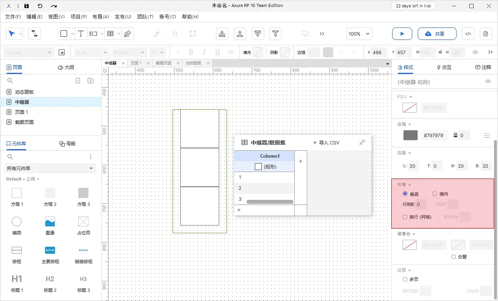Screen dimensions: 498x301
Task: Enable the 换行 (网格) checkbox
Action: pos(405,217)
